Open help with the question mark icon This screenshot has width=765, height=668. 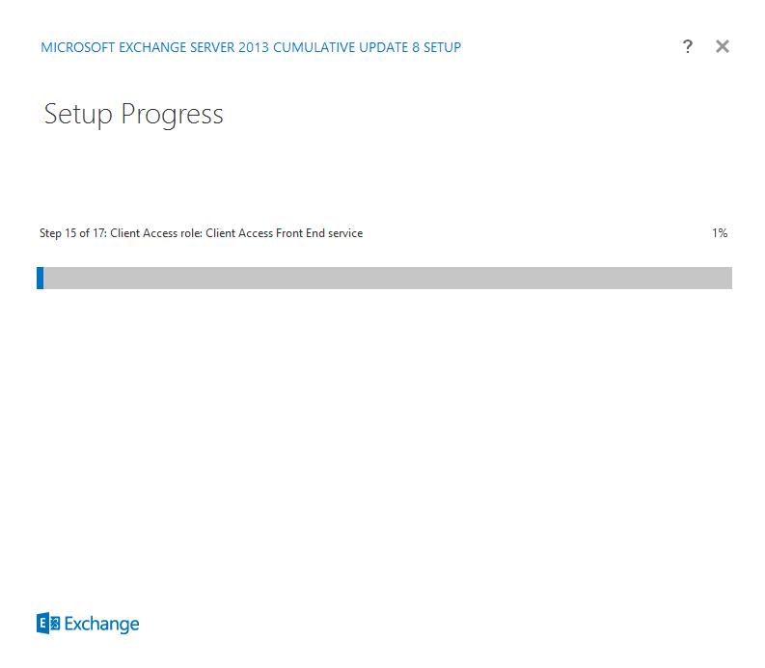(688, 47)
